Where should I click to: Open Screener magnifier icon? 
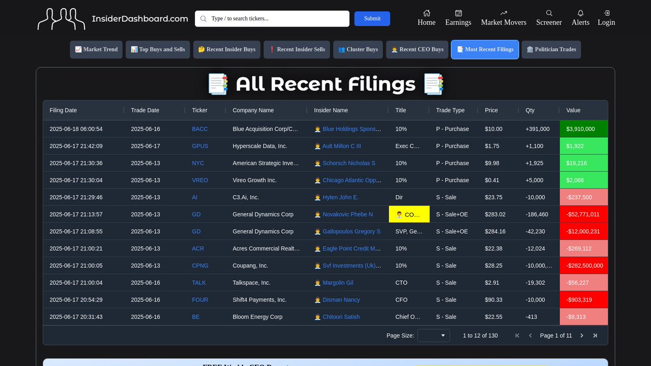(549, 13)
